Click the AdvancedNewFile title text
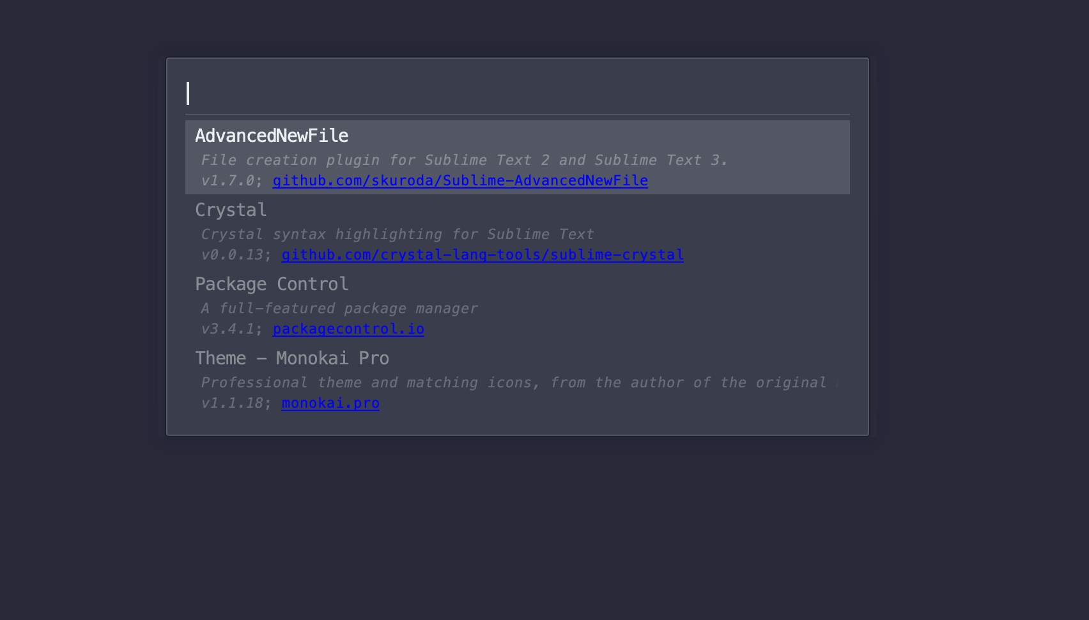 [x=272, y=136]
